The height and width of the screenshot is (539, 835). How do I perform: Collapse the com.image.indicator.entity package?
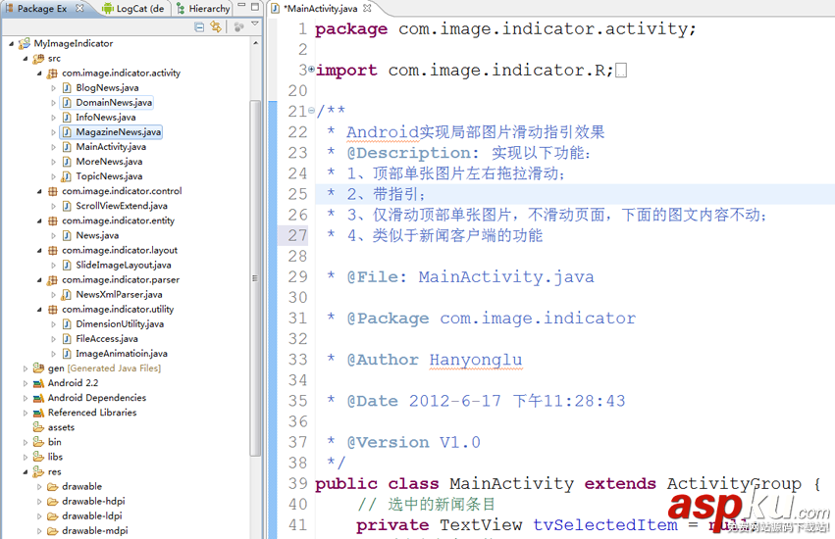[39, 220]
